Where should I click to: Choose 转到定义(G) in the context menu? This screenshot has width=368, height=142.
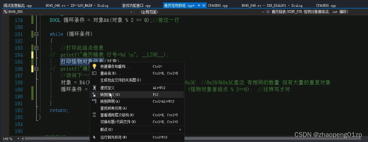tap(137, 95)
